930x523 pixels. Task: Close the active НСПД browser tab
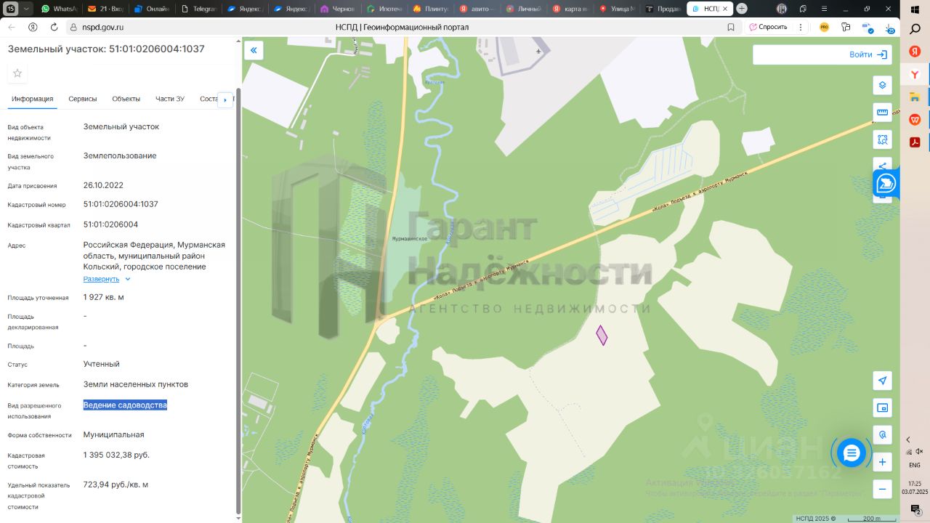724,9
